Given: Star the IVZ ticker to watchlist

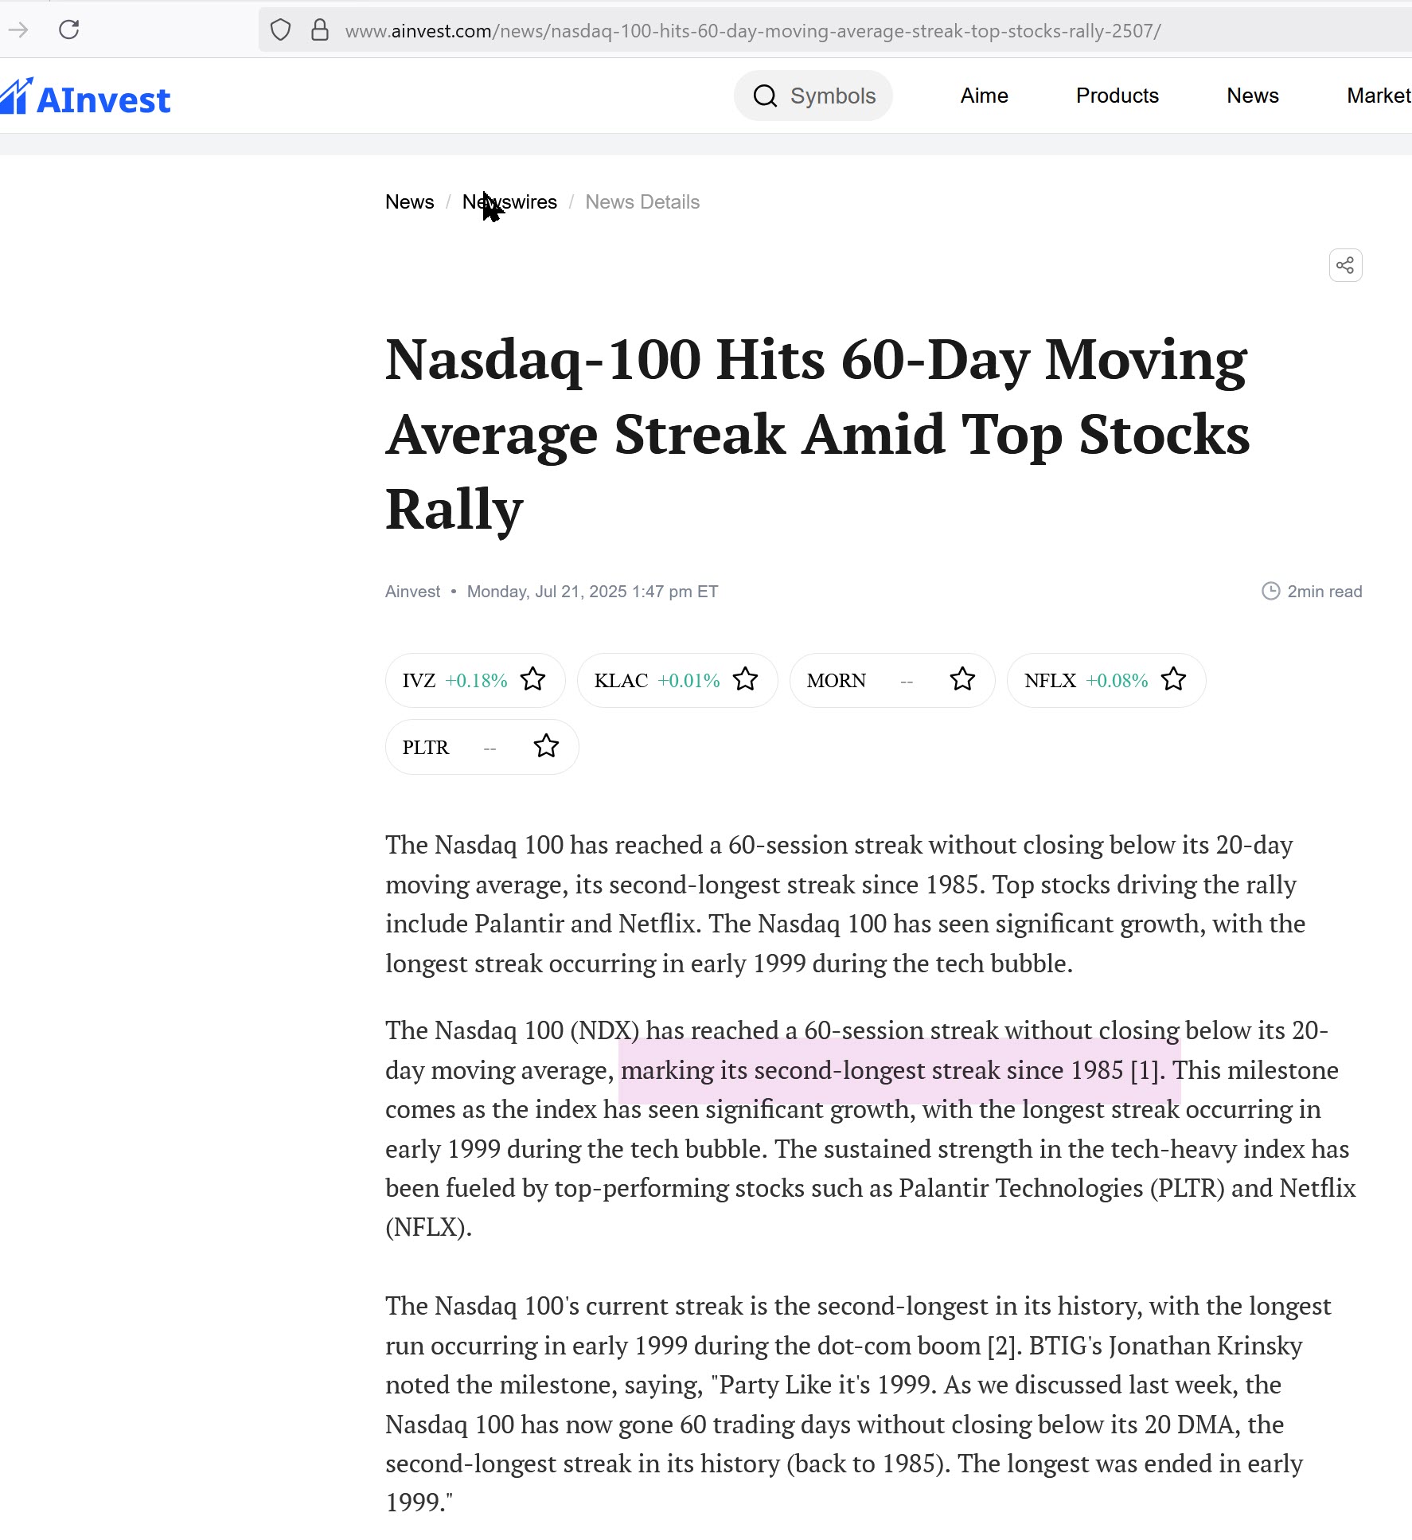Looking at the screenshot, I should coord(532,679).
